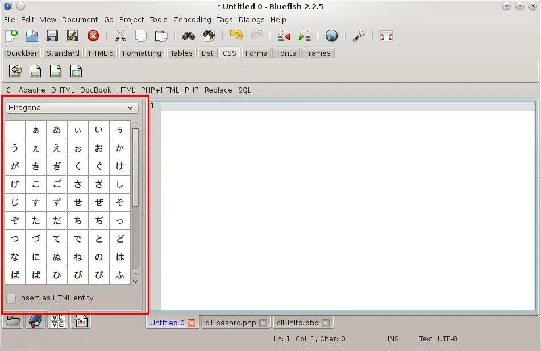The image size is (541, 351).
Task: Select the character map panel icon
Action: (57, 321)
